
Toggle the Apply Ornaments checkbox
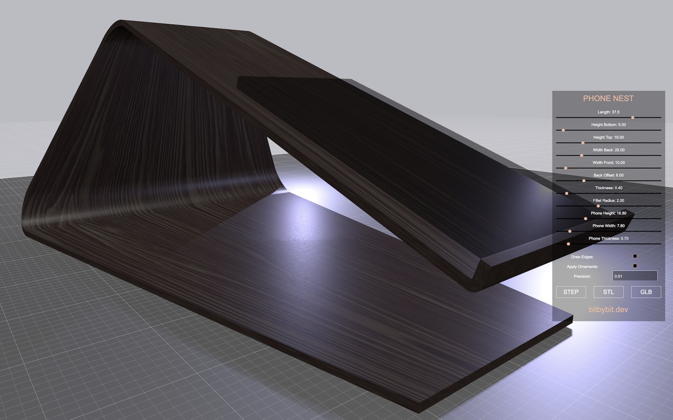(635, 266)
